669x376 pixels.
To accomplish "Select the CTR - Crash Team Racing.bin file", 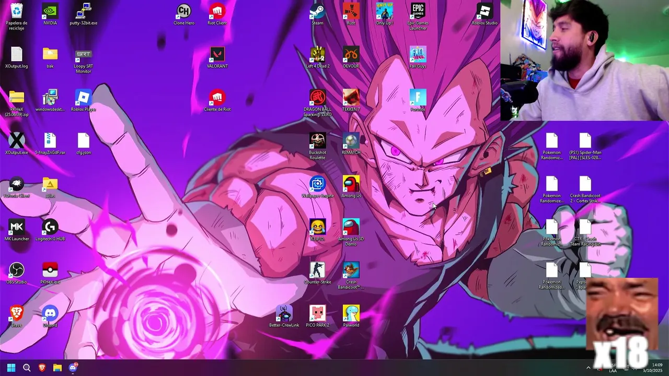I will click(x=585, y=233).
